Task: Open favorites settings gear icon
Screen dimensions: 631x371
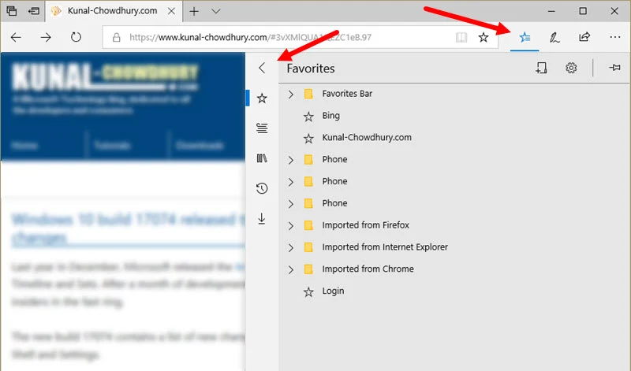Action: click(x=571, y=68)
